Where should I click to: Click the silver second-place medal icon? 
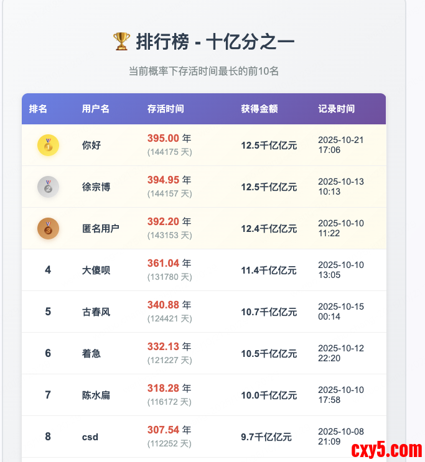(x=48, y=187)
